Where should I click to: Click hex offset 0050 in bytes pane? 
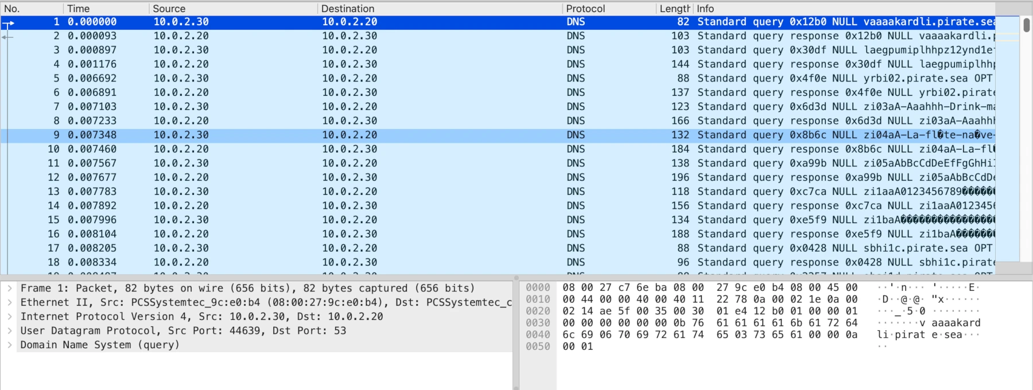(x=538, y=346)
